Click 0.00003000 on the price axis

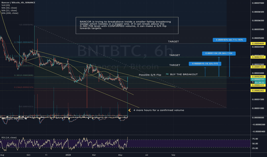tap(258, 73)
